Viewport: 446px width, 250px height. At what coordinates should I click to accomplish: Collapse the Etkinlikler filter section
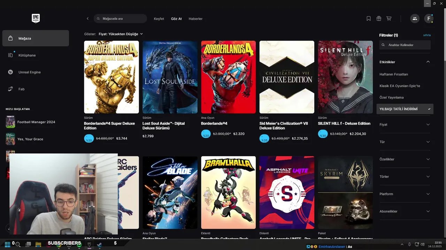[405, 62]
